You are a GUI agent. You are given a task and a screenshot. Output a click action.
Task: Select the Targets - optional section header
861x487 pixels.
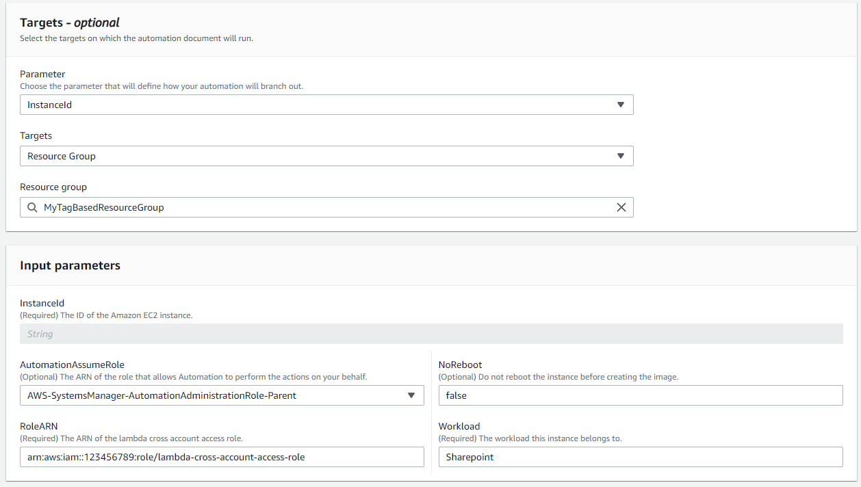click(67, 22)
